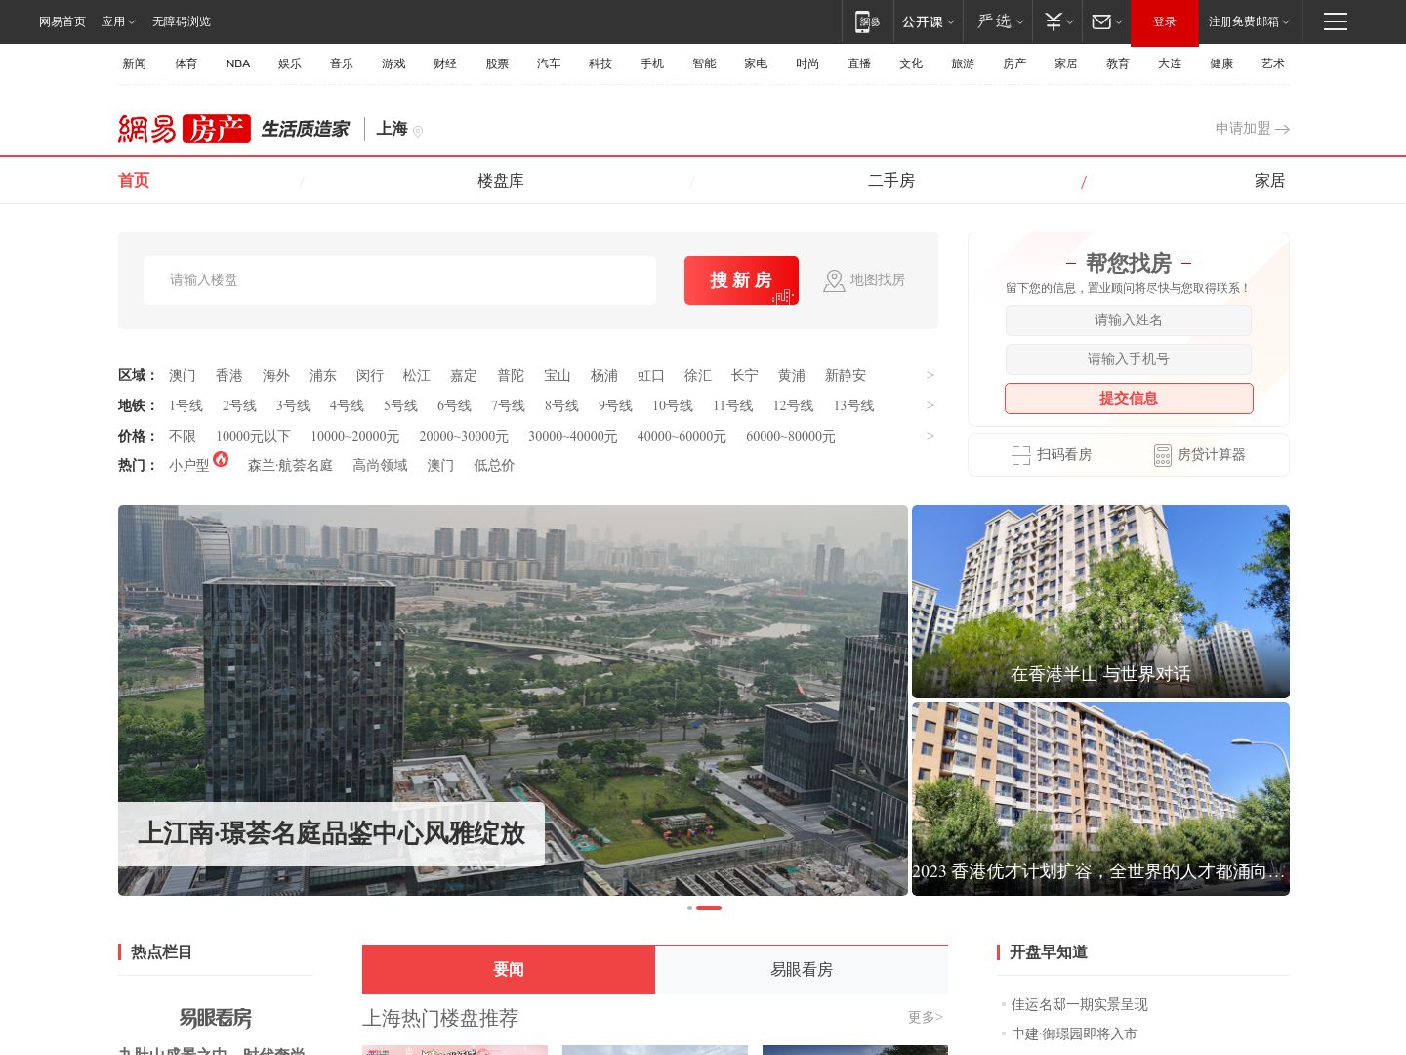Open the NetEase mobile app icon
The height and width of the screenshot is (1055, 1406).
click(x=868, y=21)
